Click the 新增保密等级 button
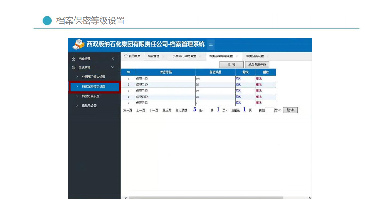The width and height of the screenshot is (386, 217). [257, 64]
